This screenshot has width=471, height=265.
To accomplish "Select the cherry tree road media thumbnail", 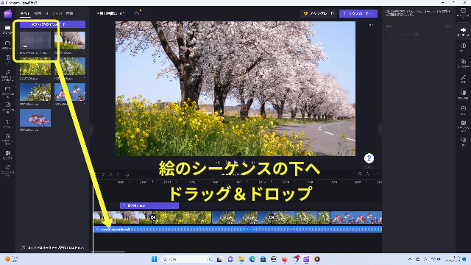I will point(70,40).
